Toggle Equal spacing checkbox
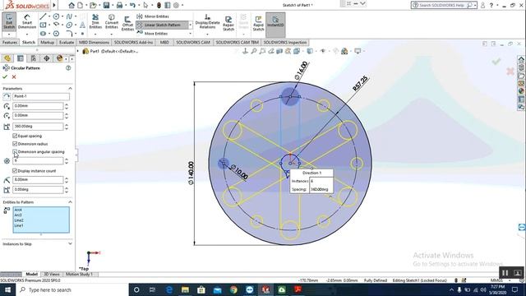Image resolution: width=526 pixels, height=296 pixels. click(15, 136)
